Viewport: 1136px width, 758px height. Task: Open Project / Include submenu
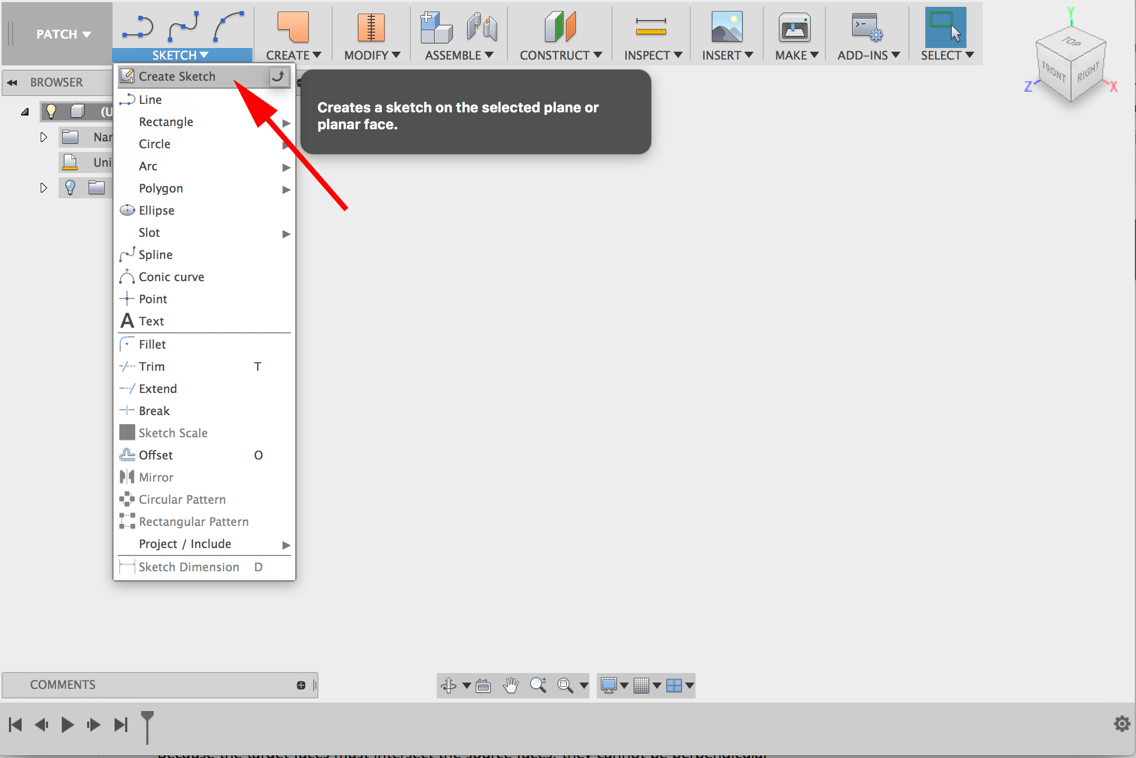click(204, 544)
